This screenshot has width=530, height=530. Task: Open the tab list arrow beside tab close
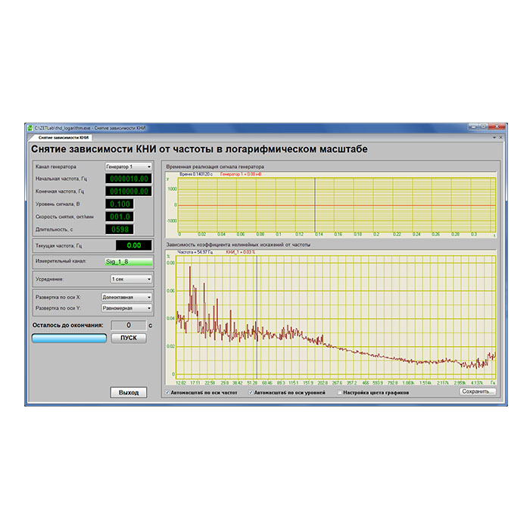494,138
